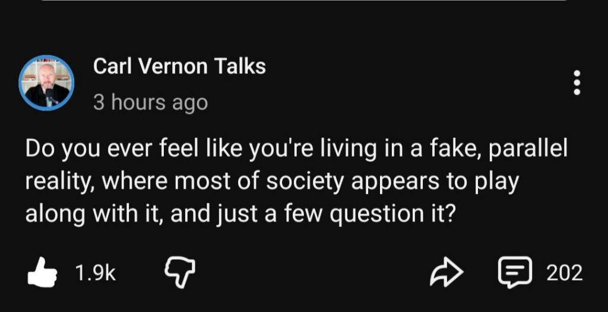
Task: Click the 202 comment count
Action: pyautogui.click(x=564, y=273)
